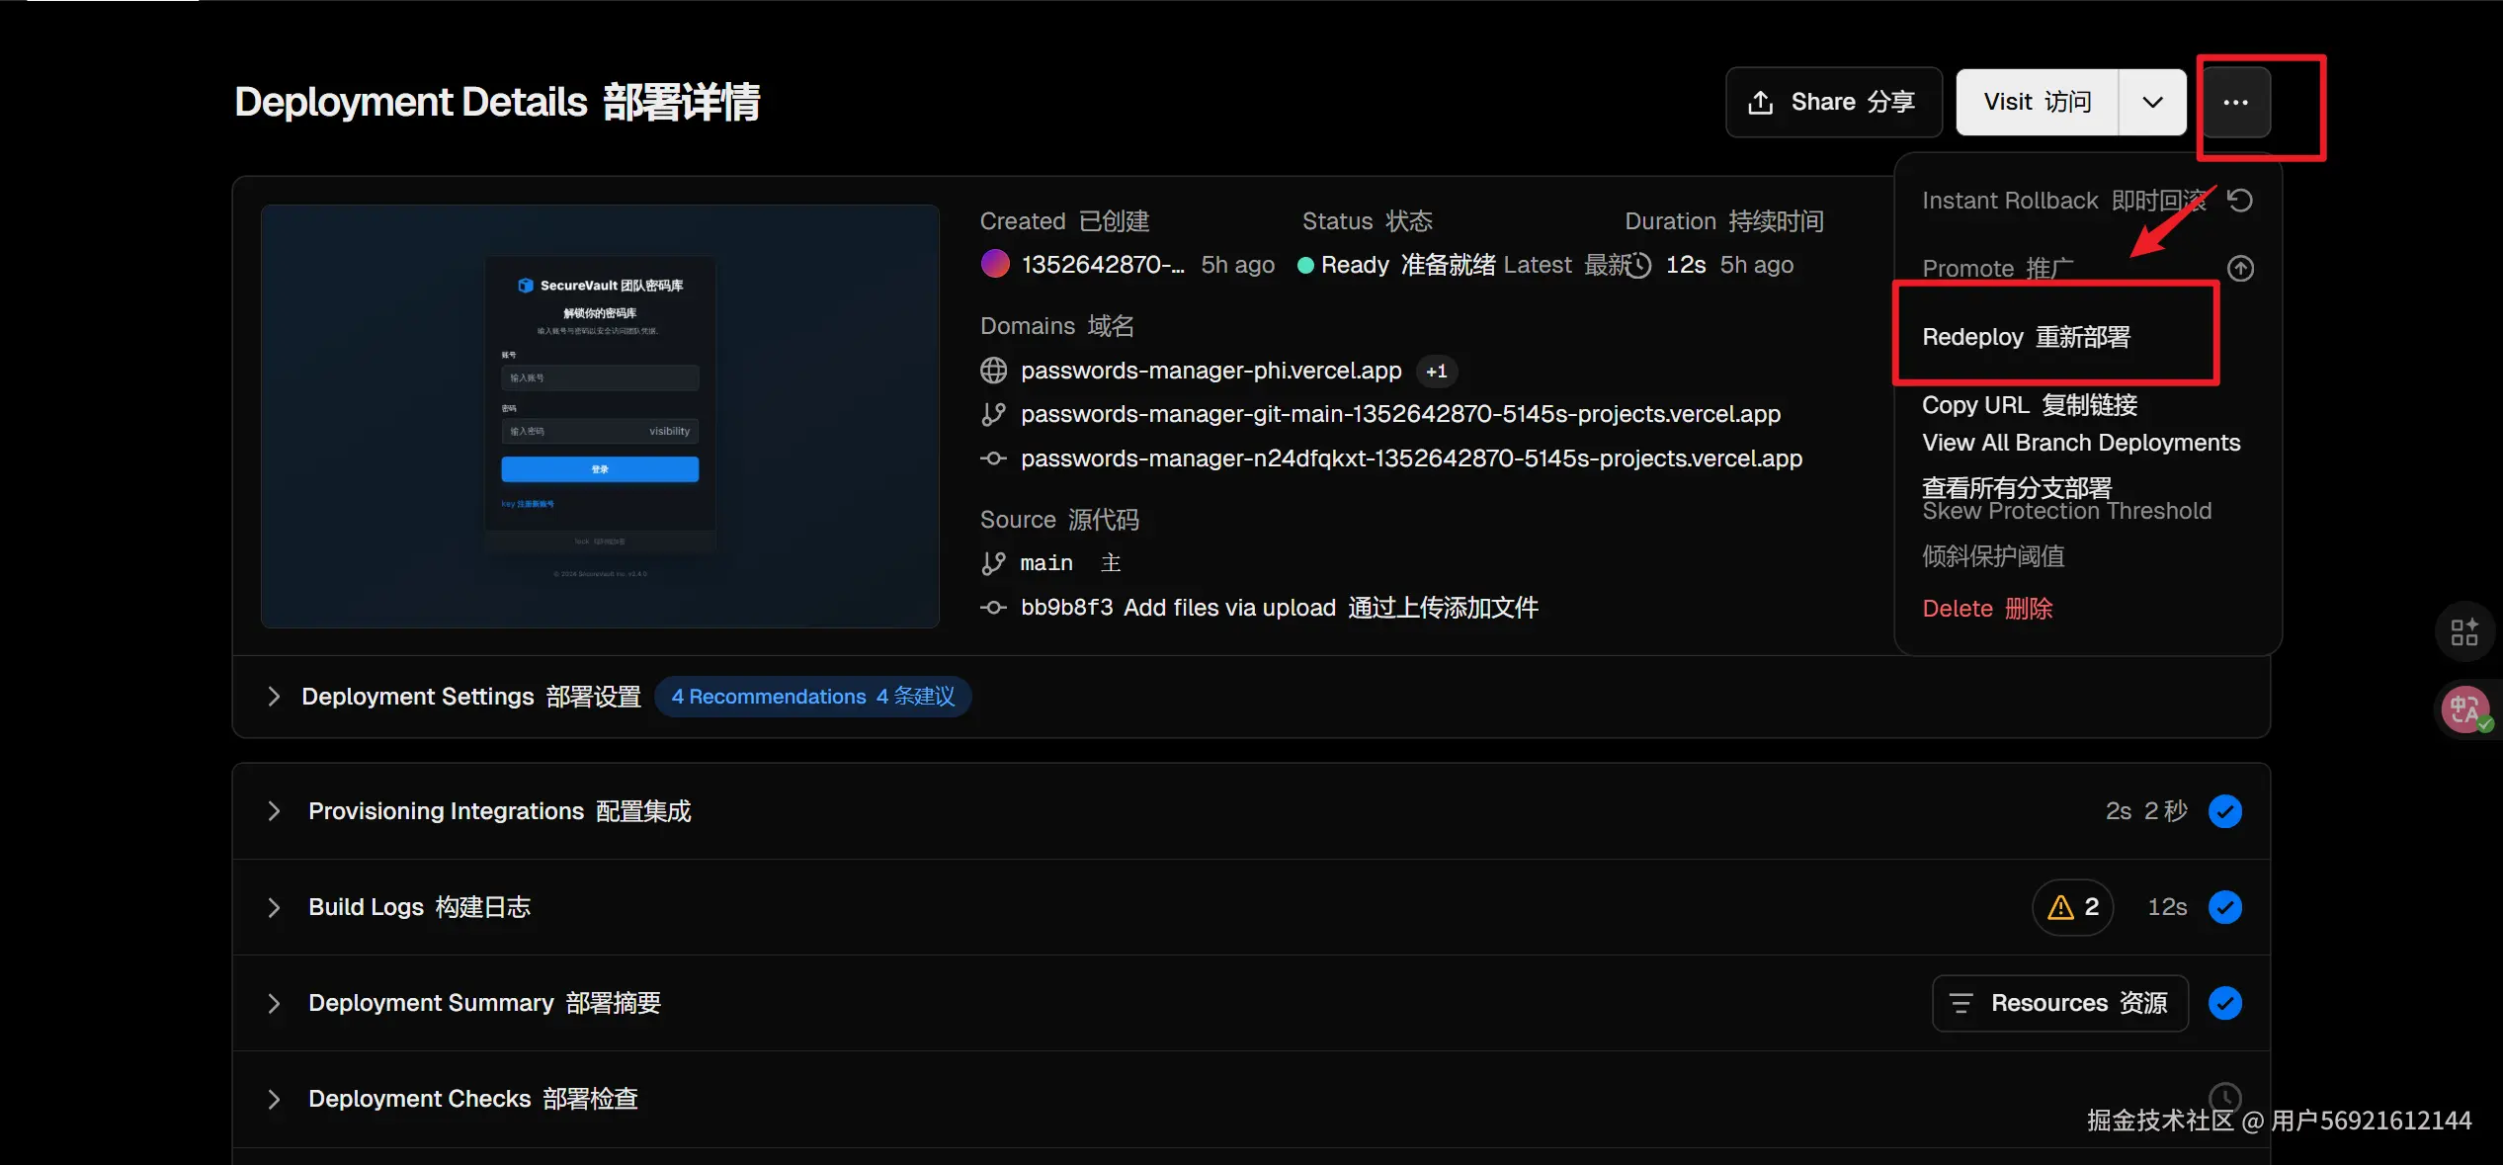Viewport: 2503px width, 1165px height.
Task: Click the warning triangle badge in Build Logs
Action: (2071, 907)
